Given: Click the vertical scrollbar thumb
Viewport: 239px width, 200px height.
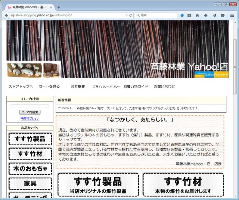Looking at the screenshot, I should click(235, 67).
